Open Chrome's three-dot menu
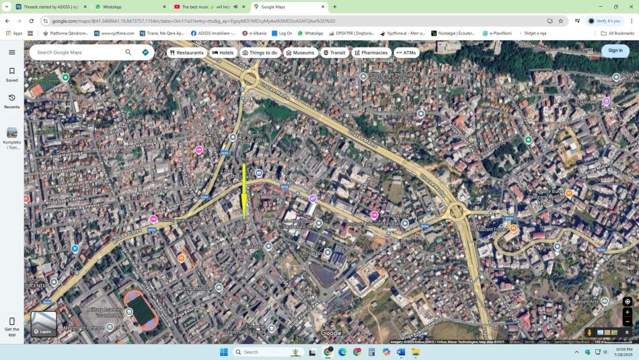639x360 pixels. coord(631,21)
